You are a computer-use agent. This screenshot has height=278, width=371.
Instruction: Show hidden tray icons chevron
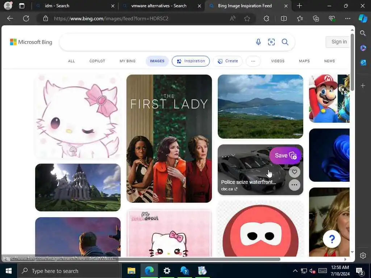click(295, 271)
